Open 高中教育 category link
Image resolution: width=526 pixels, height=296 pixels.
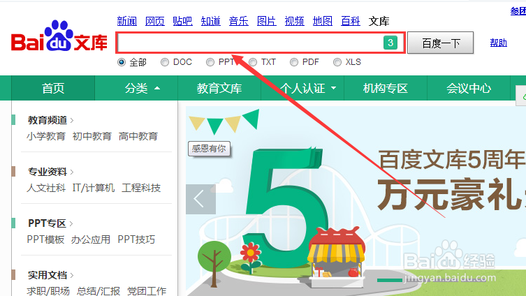(x=138, y=136)
